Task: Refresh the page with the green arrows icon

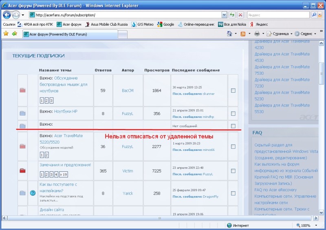Action: pos(232,15)
